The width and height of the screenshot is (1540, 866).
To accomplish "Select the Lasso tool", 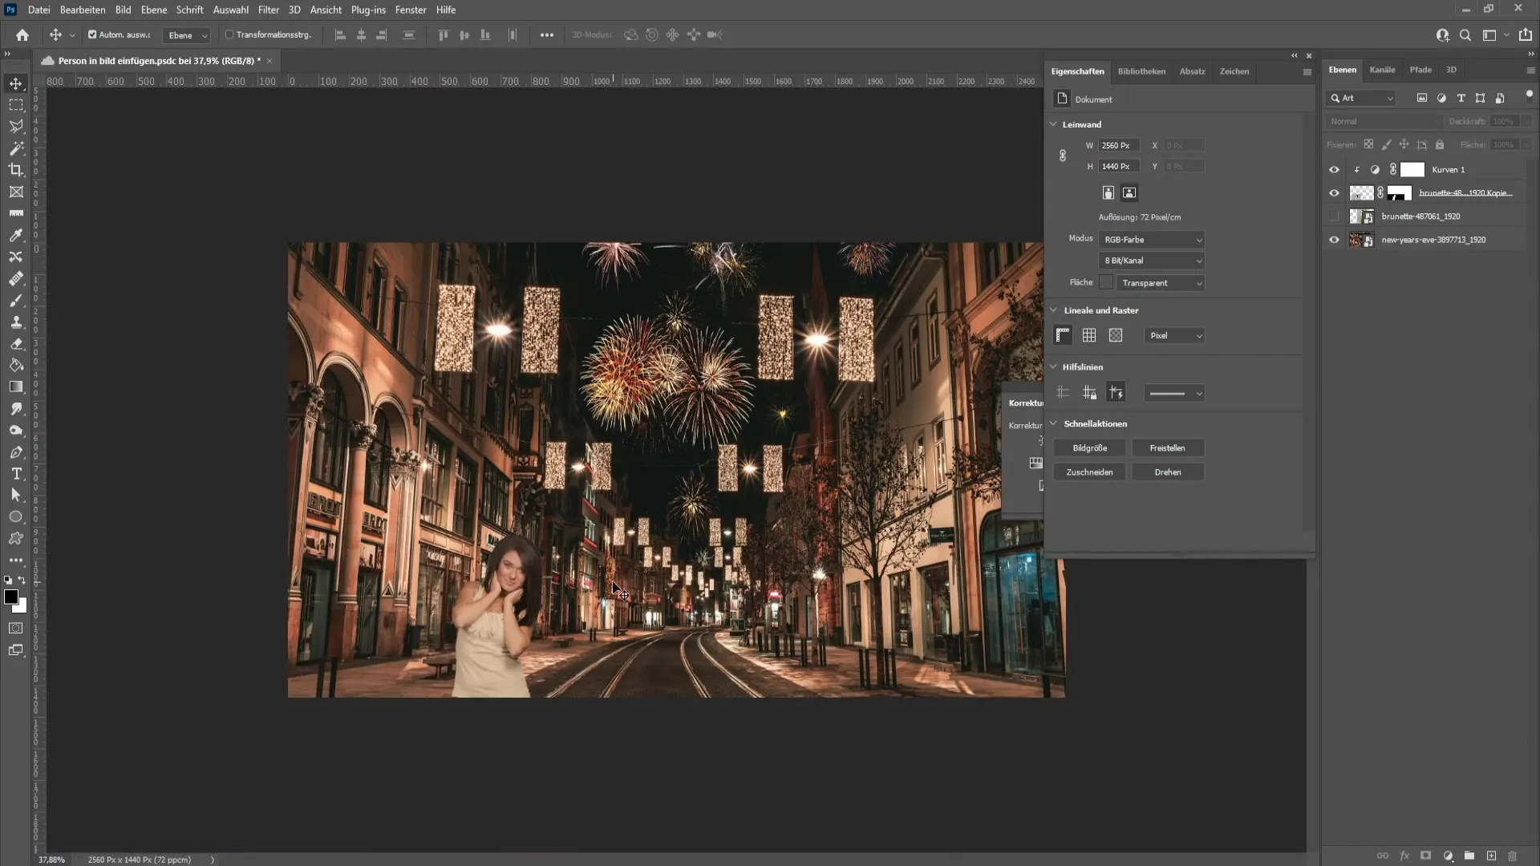I will (16, 126).
